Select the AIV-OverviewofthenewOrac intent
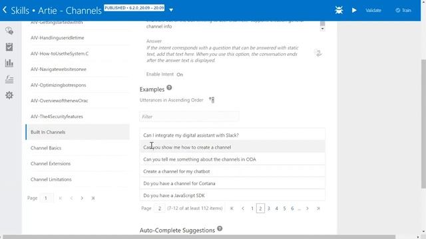 tap(77, 101)
